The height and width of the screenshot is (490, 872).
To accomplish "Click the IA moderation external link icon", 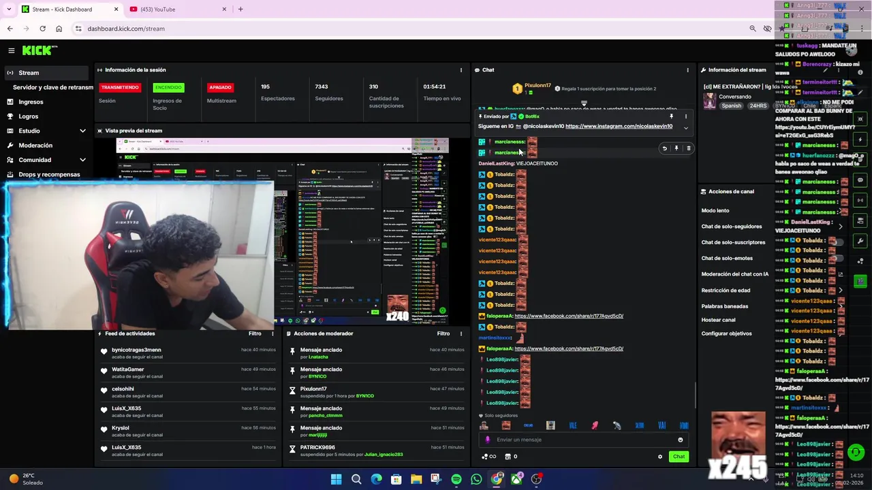I will (840, 274).
